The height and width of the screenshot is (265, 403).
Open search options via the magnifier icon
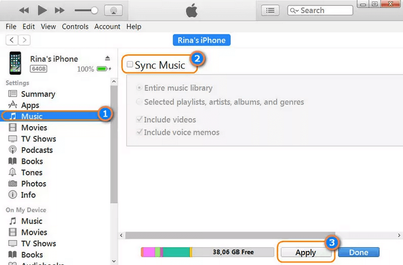294,10
